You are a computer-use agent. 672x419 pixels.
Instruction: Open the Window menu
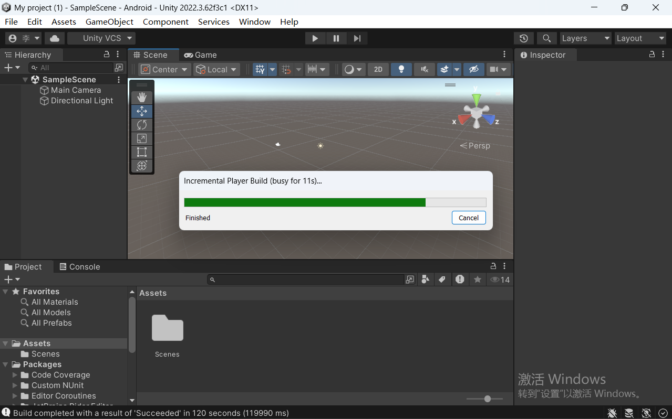(255, 22)
